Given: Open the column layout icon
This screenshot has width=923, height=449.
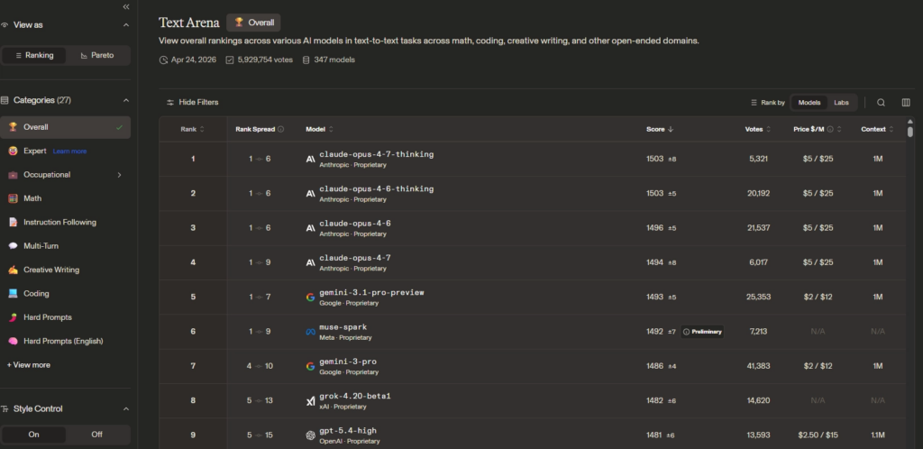Looking at the screenshot, I should point(906,103).
